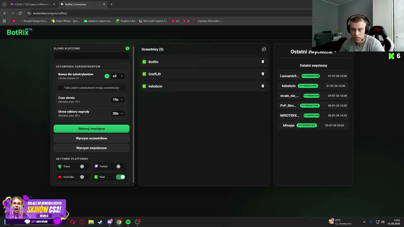Open Opera GX from the taskbar
Screen dimensions: 404x227
(82, 222)
